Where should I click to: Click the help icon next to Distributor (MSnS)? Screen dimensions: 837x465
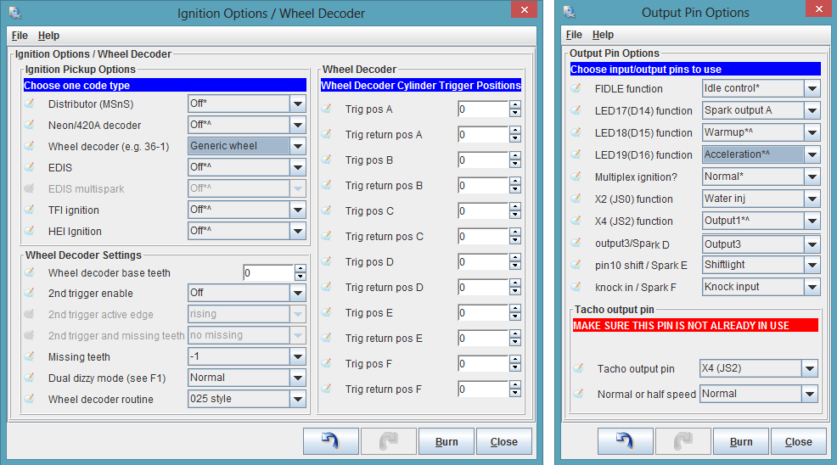(30, 104)
